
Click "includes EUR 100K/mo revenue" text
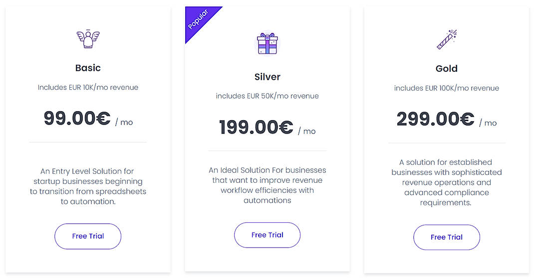[447, 88]
